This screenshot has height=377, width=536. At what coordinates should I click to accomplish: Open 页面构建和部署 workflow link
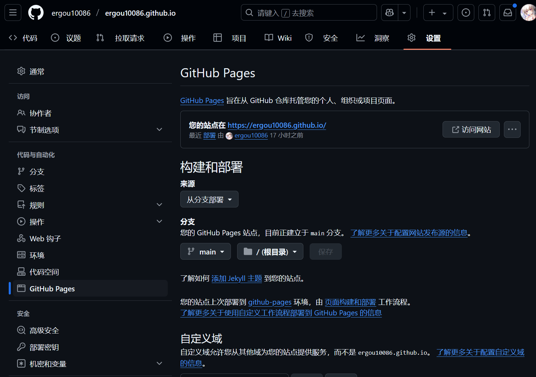[350, 302]
